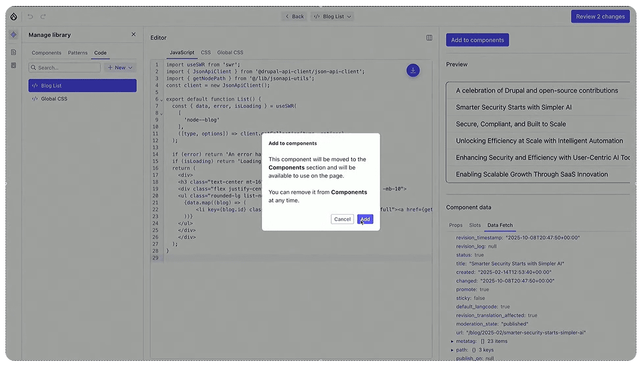Click the blue download icon in the code editor
The height and width of the screenshot is (368, 643).
coord(413,70)
